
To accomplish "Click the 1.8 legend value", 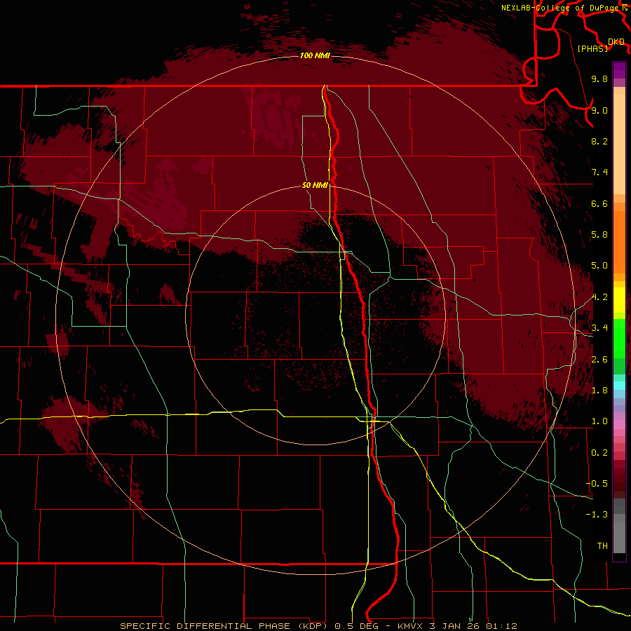I will [x=599, y=391].
